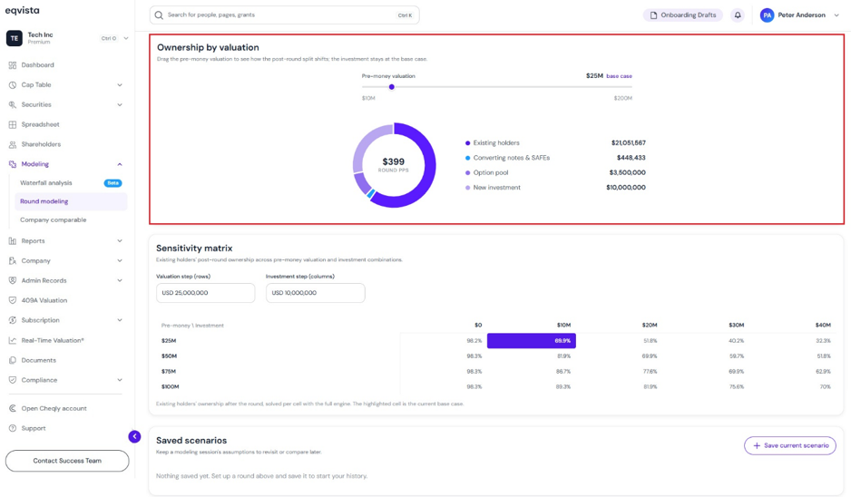851x497 pixels.
Task: Click the Open Cheqly account icon
Action: click(13, 408)
